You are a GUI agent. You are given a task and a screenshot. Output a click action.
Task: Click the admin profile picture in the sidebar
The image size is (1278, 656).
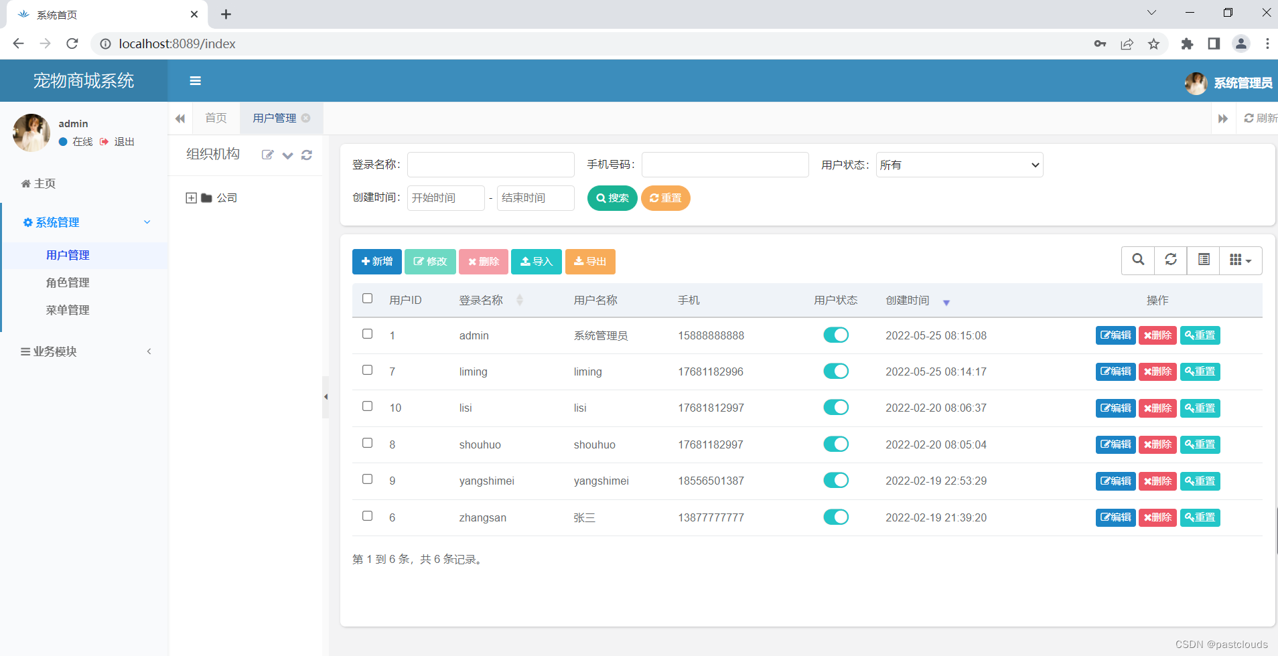[x=31, y=133]
